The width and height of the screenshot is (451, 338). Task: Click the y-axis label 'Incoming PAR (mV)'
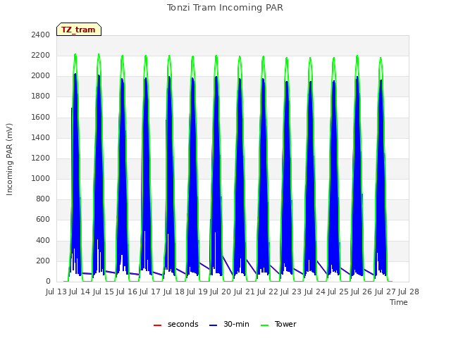[9, 159]
